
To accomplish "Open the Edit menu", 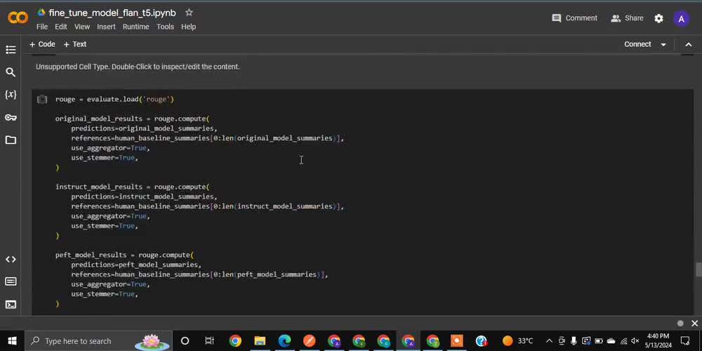I will click(61, 27).
